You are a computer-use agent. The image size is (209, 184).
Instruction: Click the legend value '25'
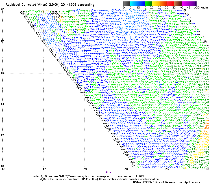(x=160, y=8)
